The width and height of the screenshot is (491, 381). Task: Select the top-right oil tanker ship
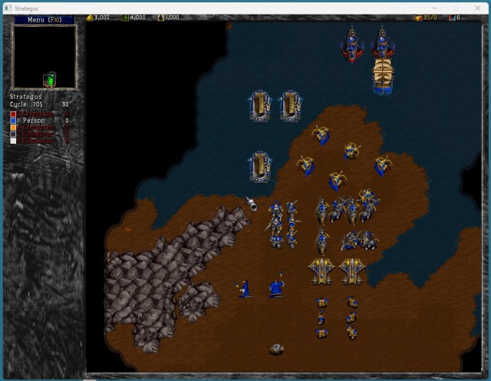tap(290, 106)
